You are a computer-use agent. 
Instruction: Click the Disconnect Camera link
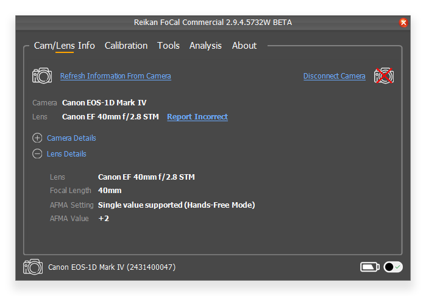point(334,76)
